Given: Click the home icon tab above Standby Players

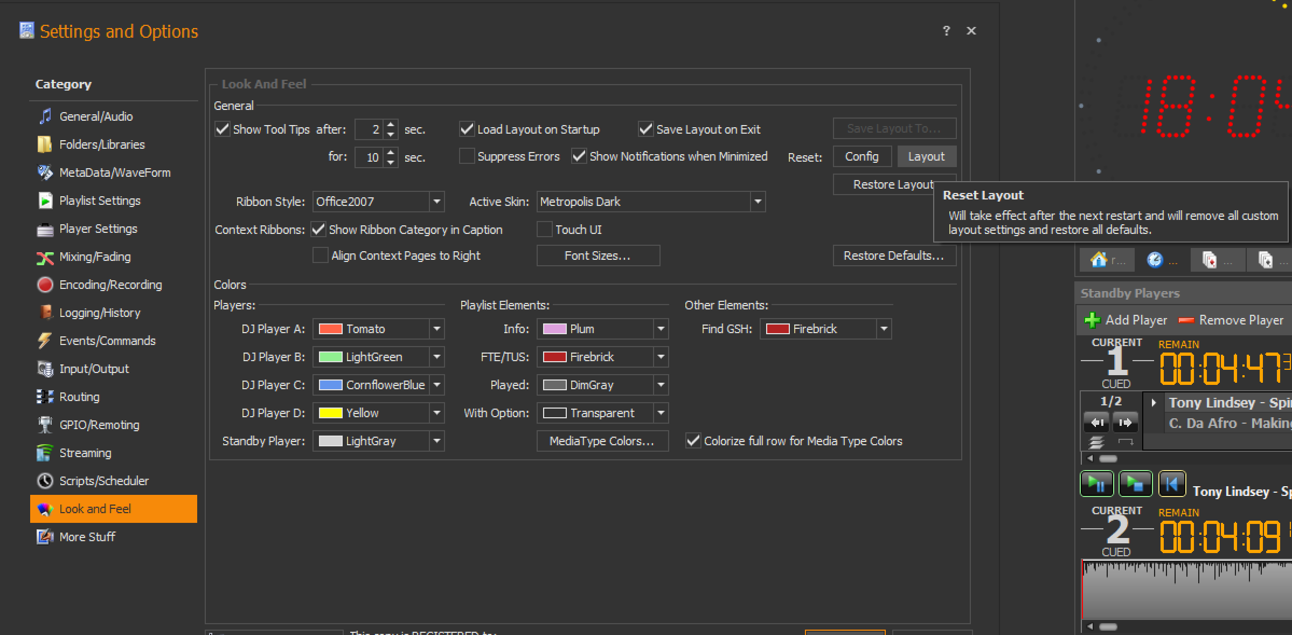Looking at the screenshot, I should tap(1099, 260).
